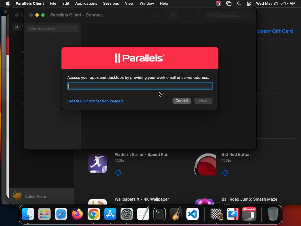Image resolution: width=301 pixels, height=226 pixels.
Task: Open Parallels Desktop from the Dock
Action: pos(233,214)
